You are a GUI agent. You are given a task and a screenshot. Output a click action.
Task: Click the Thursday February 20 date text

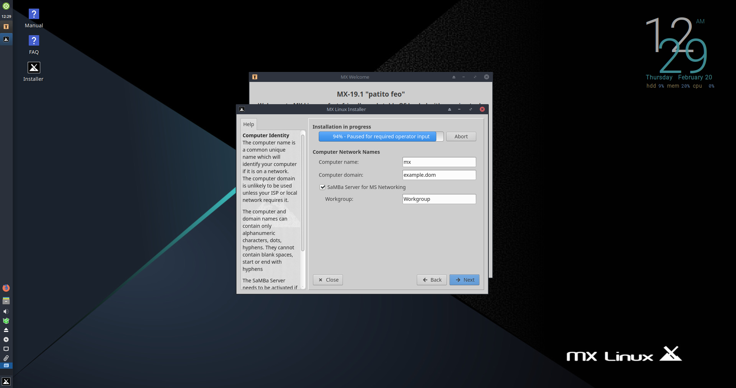click(x=679, y=77)
